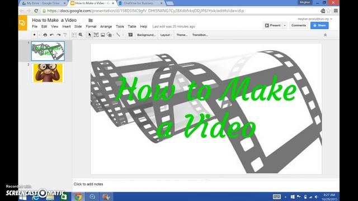Print the presentation using the printer icon

(x=45, y=35)
